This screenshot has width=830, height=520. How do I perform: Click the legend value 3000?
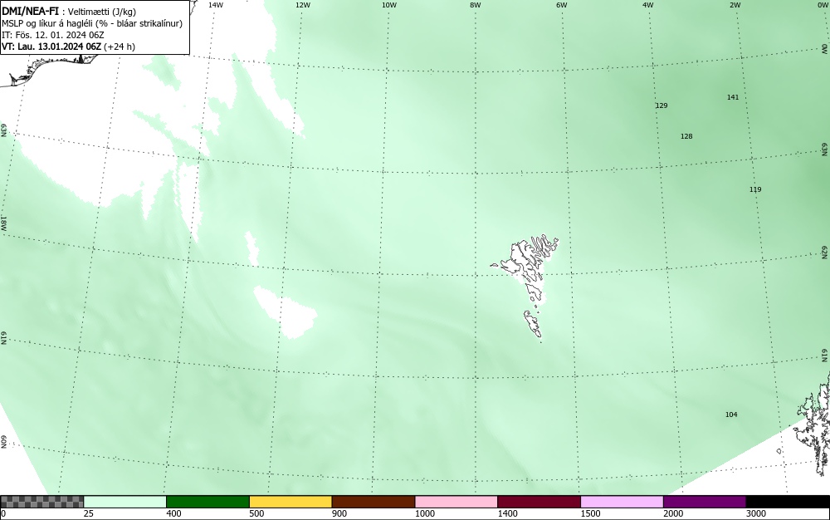(756, 513)
